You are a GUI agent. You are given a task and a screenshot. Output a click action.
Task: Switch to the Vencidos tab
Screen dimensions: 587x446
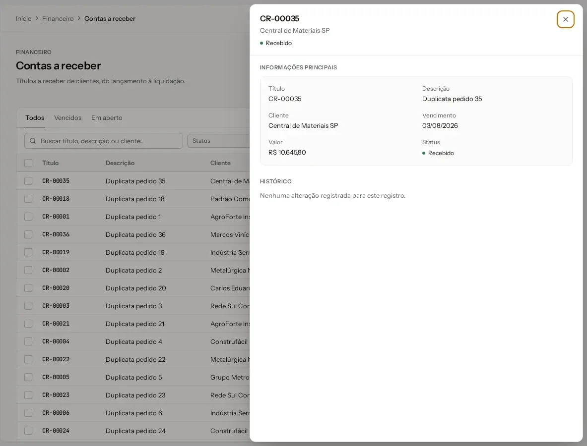point(68,118)
